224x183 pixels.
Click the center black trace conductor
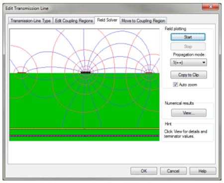coord(86,73)
